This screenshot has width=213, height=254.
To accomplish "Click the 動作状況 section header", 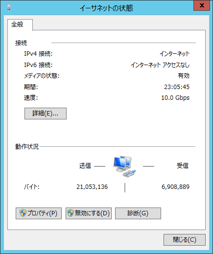I will [x=27, y=147].
